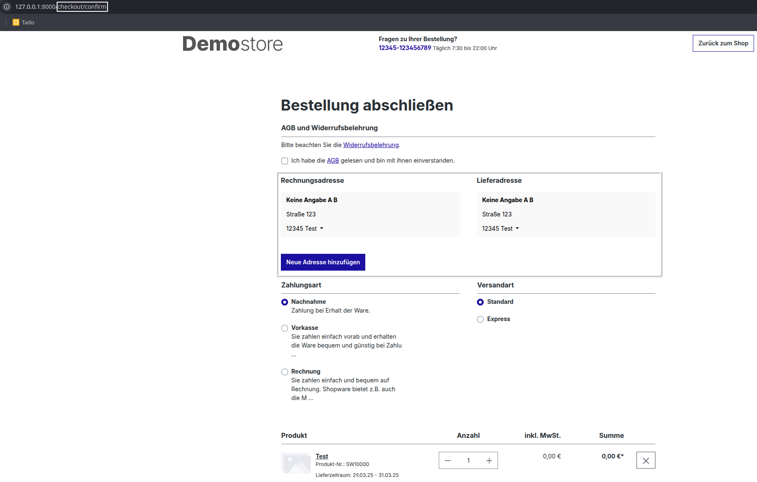
Task: Remove the Test product from the cart
Action: [645, 460]
